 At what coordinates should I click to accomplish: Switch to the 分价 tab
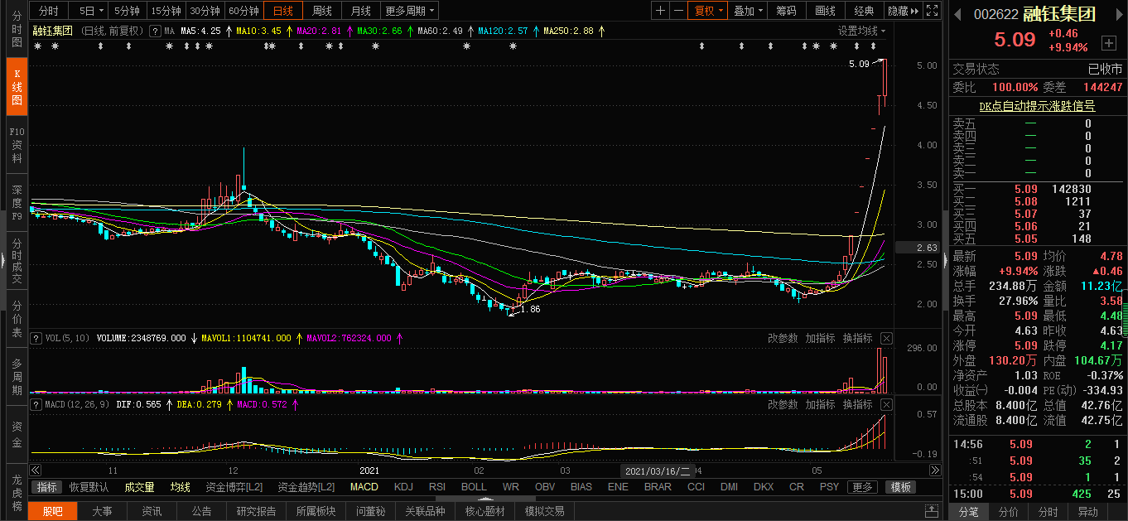point(1008,512)
